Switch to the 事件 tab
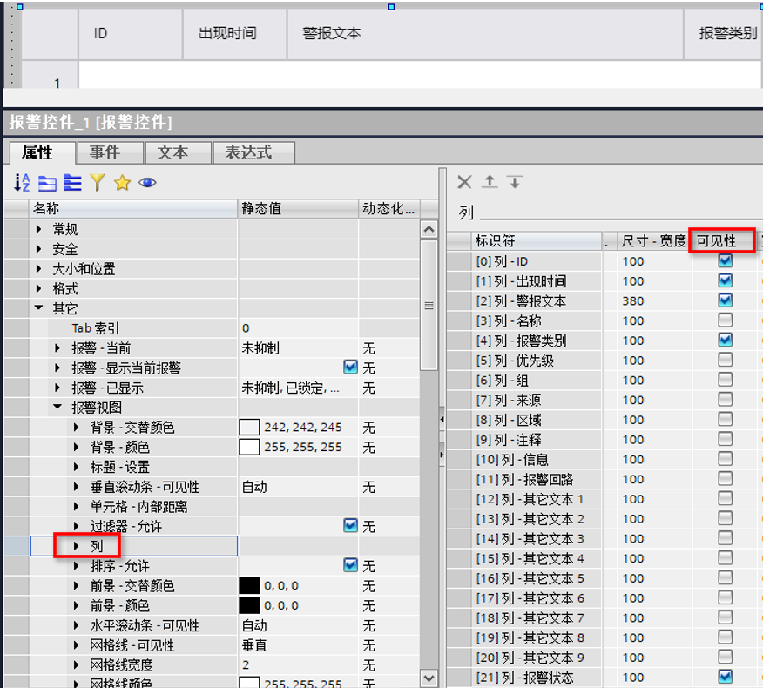763x688 pixels. tap(105, 152)
